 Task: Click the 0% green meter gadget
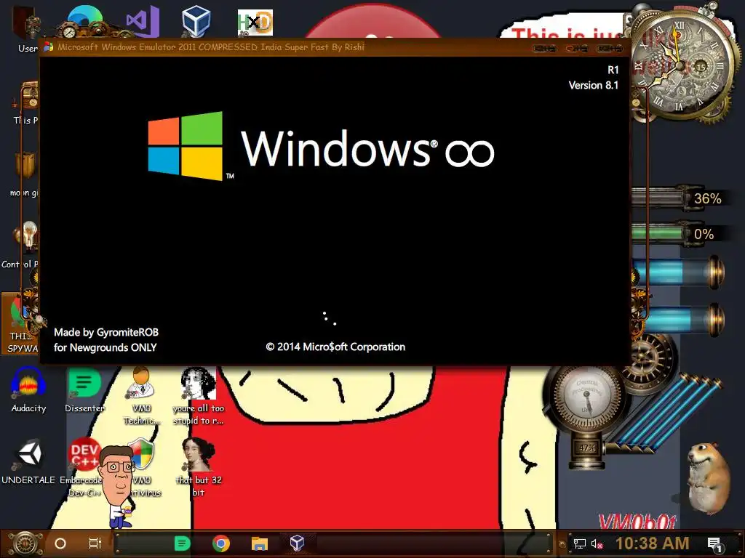pyautogui.click(x=680, y=234)
